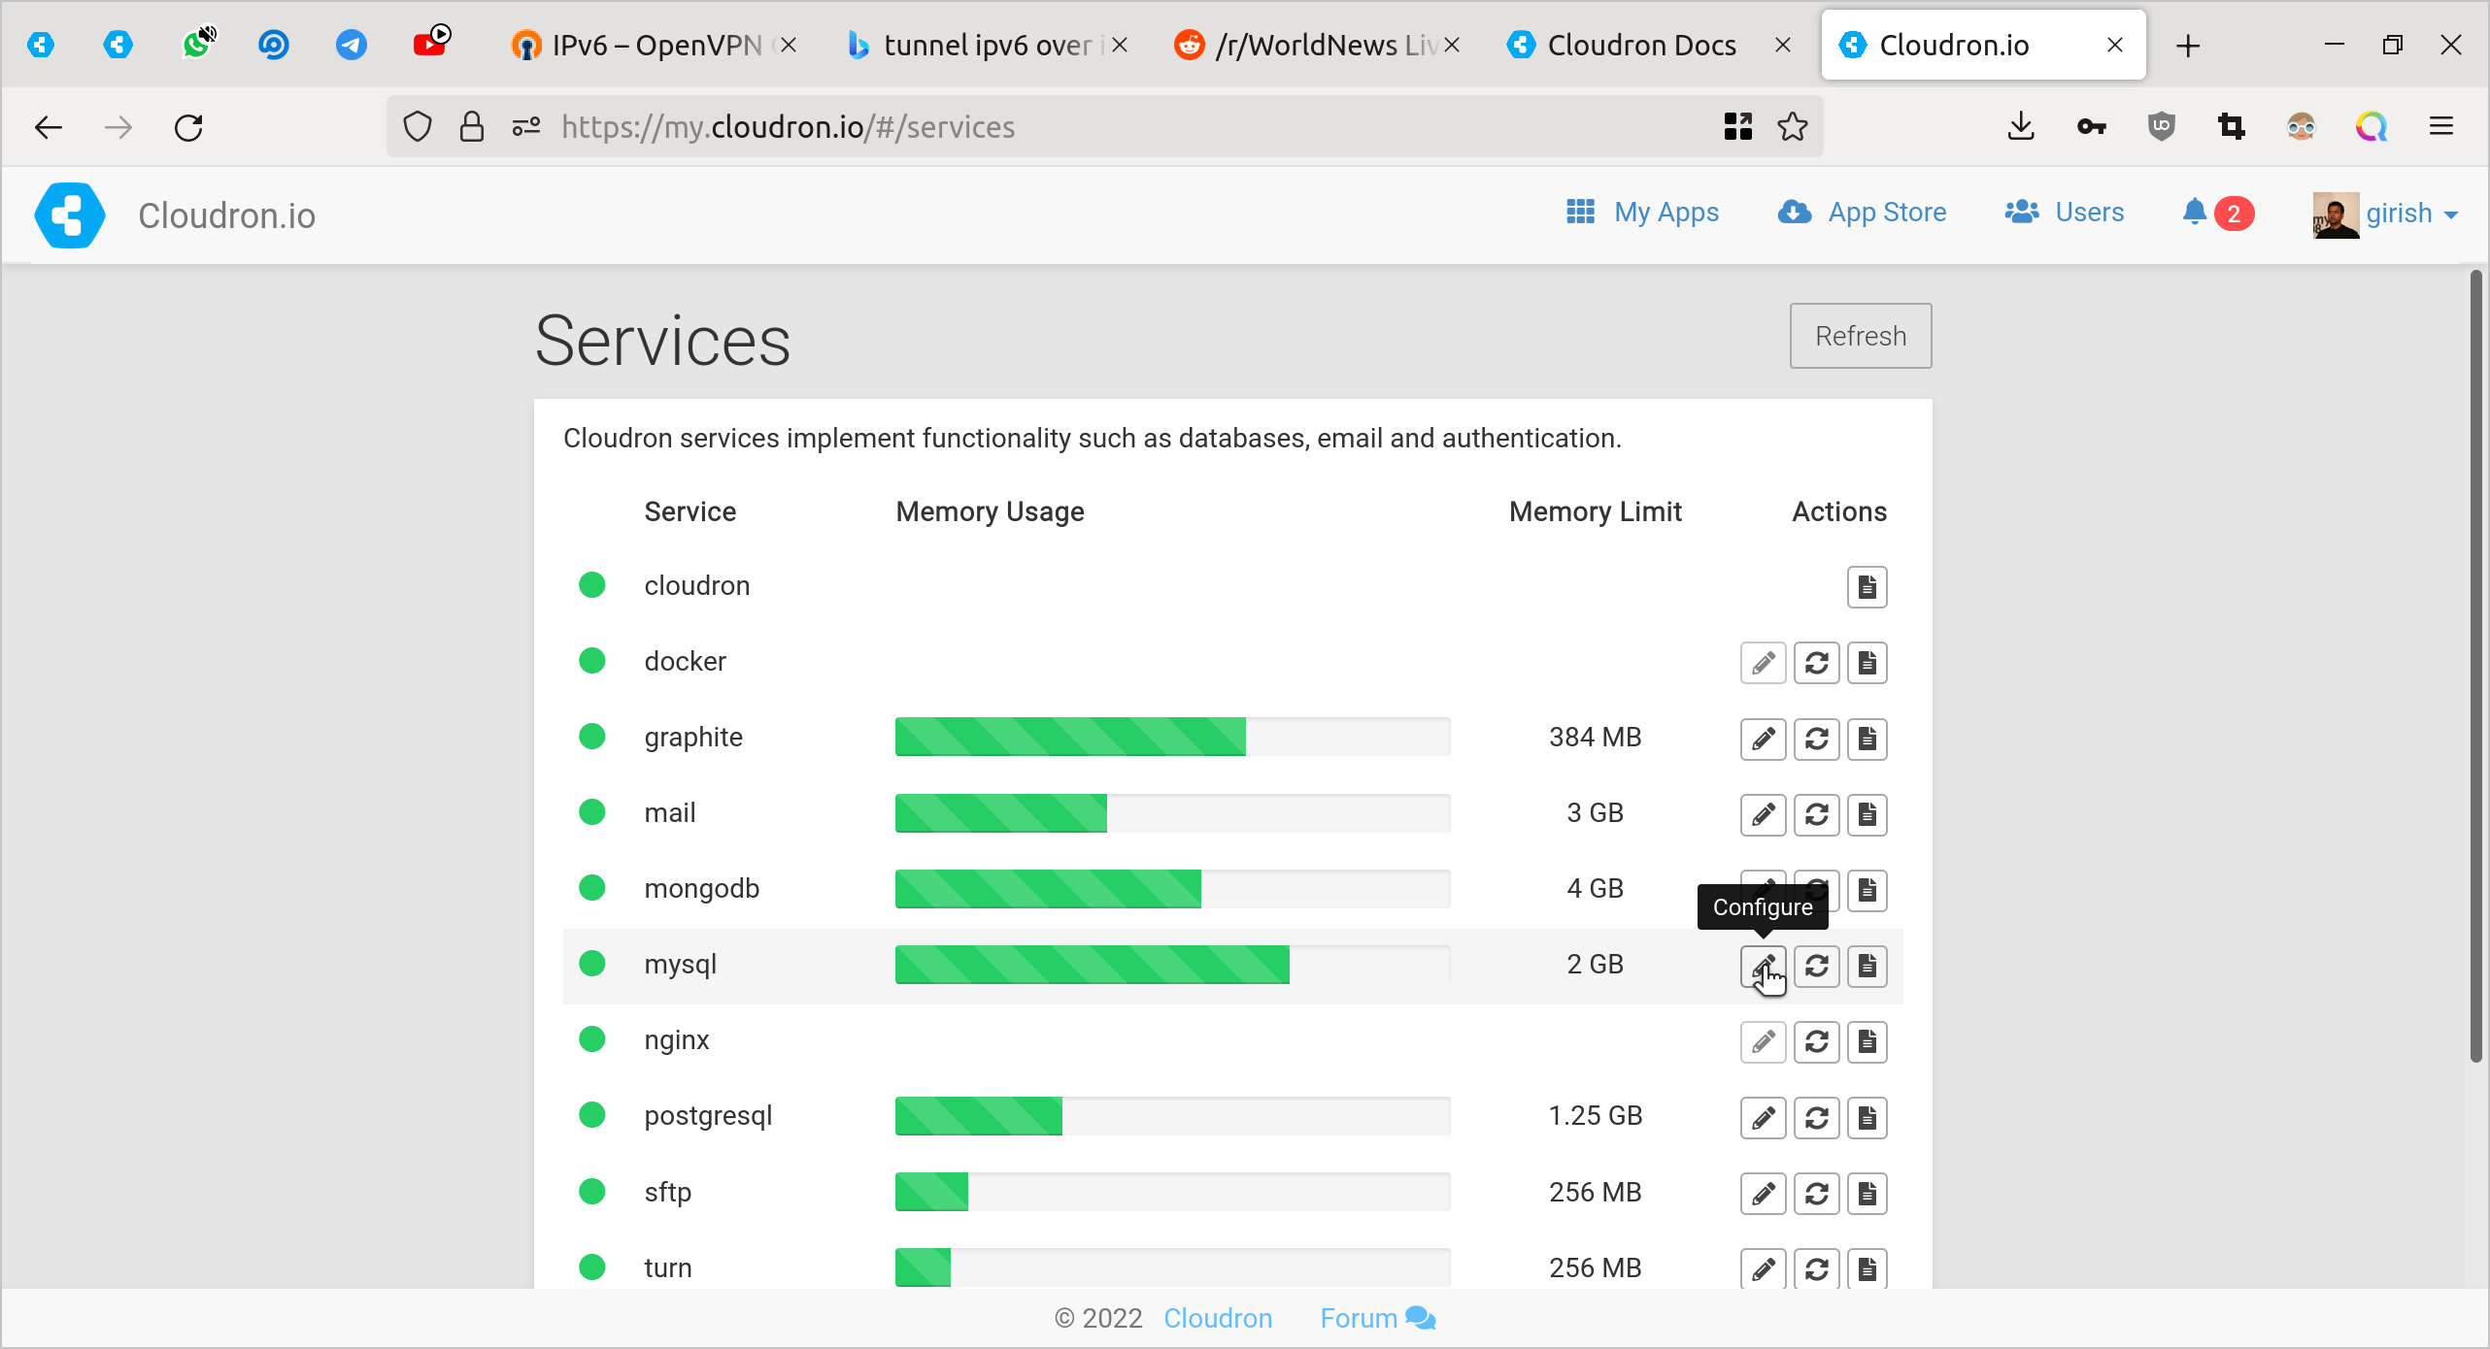Restart the docker service
2490x1349 pixels.
pos(1816,663)
